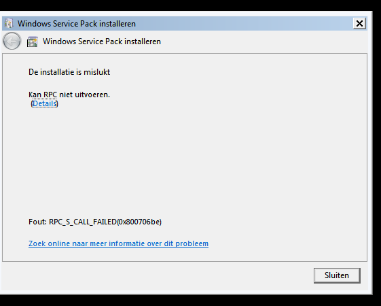The height and width of the screenshot is (306, 381).
Task: Click the title bar text 'Windows Service Pack installeren'
Action: pos(77,24)
